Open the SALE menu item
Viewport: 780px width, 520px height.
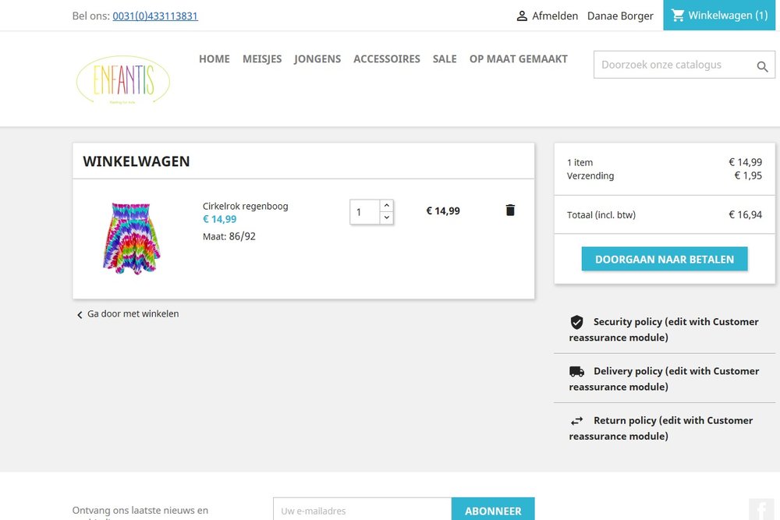pos(445,58)
